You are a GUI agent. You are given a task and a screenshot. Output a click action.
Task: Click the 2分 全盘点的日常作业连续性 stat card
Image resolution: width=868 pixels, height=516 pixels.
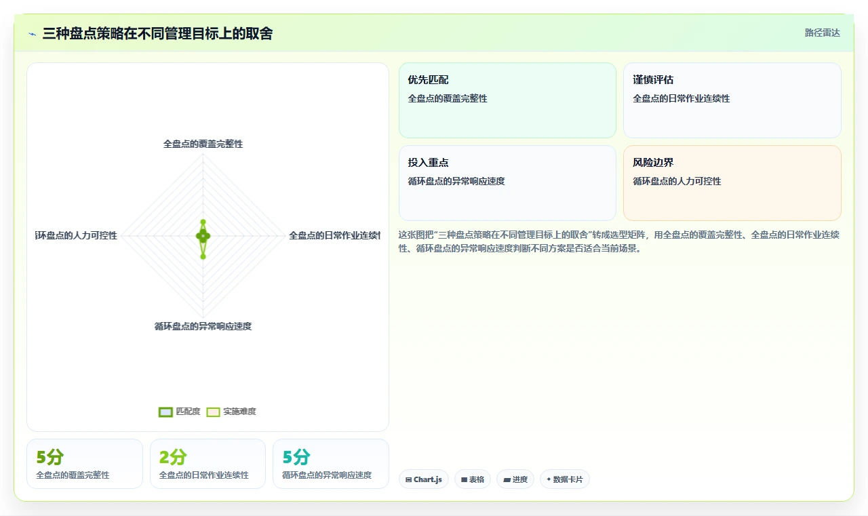coord(208,464)
